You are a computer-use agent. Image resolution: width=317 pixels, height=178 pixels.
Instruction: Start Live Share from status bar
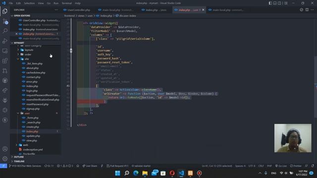[x=90, y=166]
